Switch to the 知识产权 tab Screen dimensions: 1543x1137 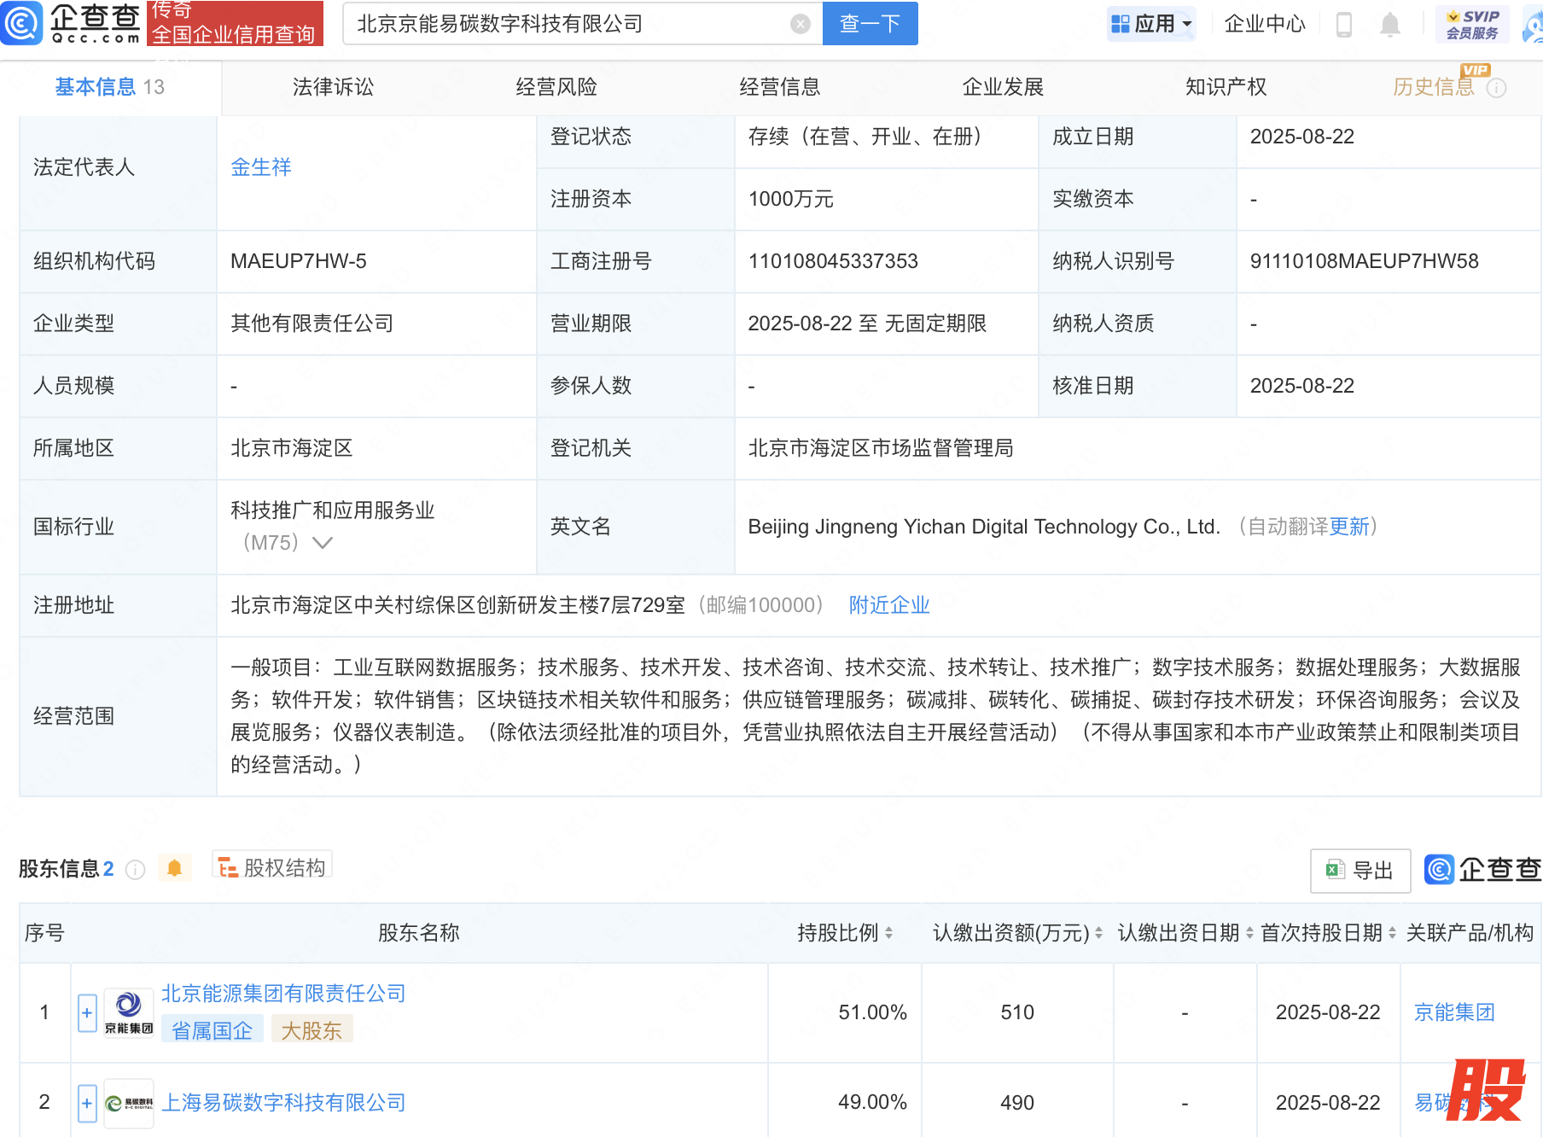1226,87
